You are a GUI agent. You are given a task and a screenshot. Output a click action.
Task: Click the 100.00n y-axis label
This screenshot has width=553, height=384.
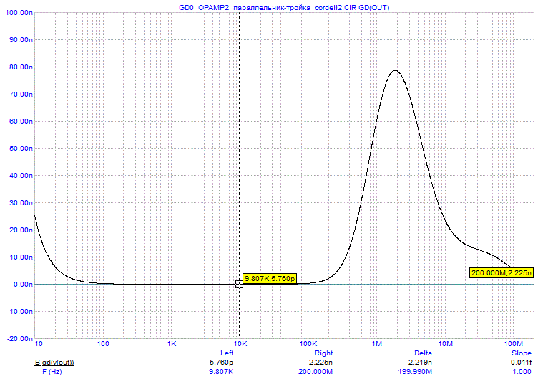[19, 13]
